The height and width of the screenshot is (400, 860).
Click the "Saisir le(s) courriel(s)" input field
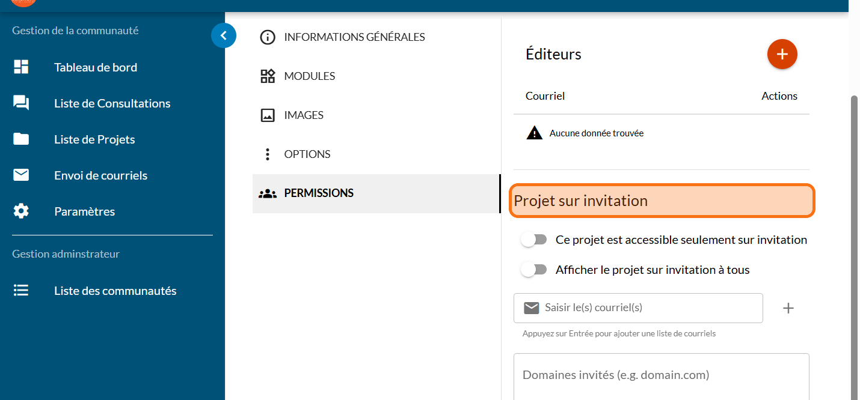[x=650, y=308]
